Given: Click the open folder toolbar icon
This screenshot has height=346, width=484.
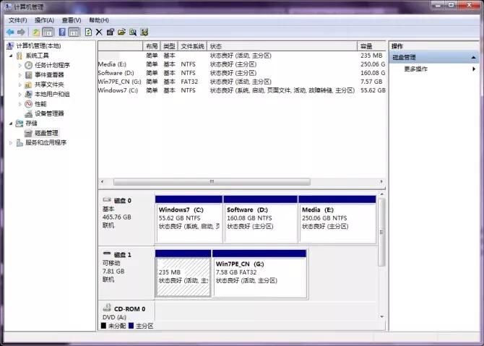Looking at the screenshot, I should [121, 32].
